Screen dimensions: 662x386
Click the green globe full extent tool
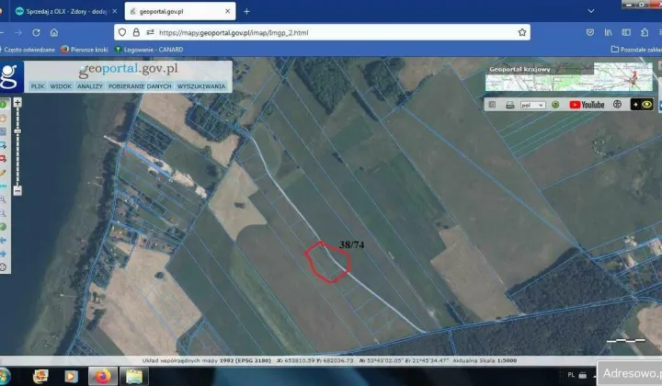click(x=3, y=226)
